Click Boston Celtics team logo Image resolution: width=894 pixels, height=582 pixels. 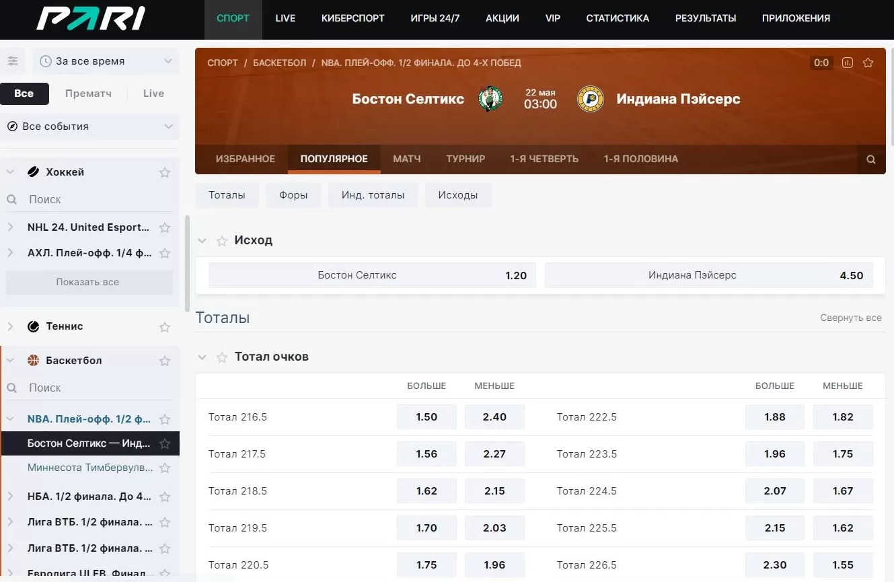point(490,99)
